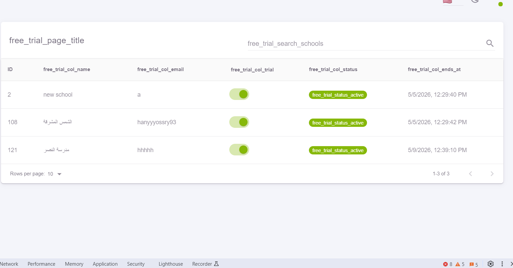Click the orange warnings count icon
This screenshot has width=513, height=268.
458,264
